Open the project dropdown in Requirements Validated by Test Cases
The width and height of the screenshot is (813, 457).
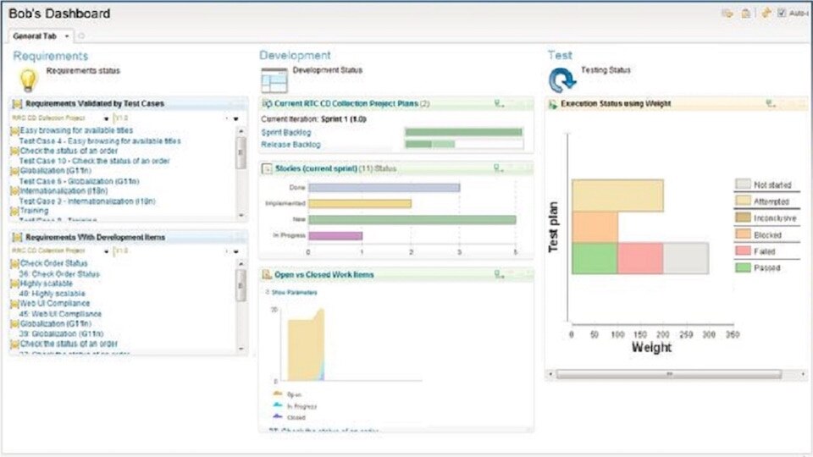[107, 119]
